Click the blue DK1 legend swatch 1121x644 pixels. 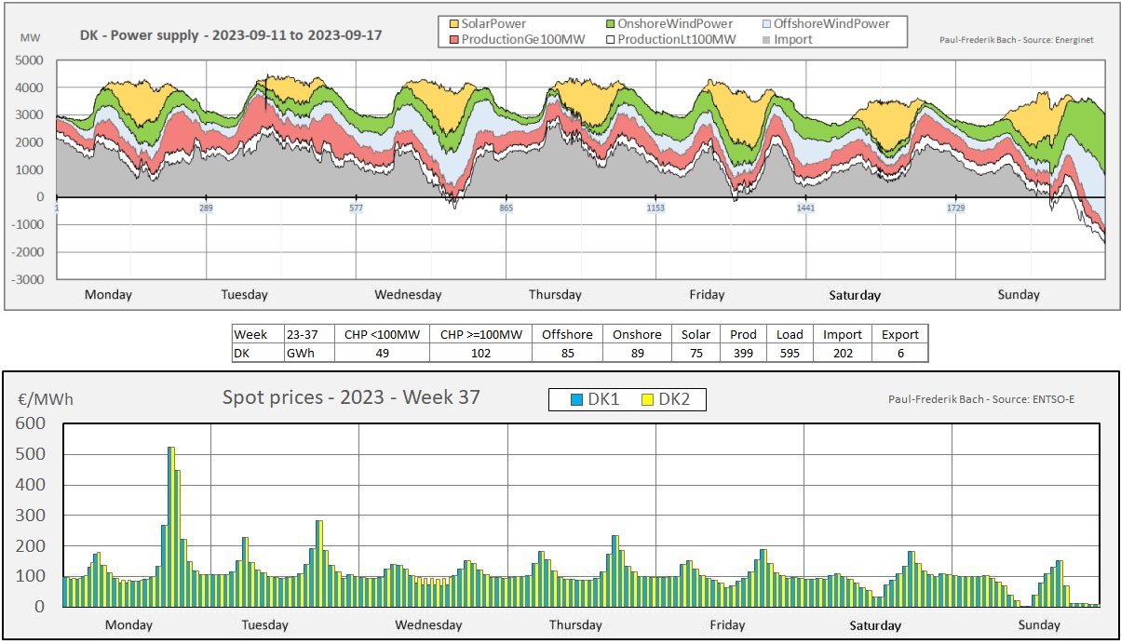[x=578, y=400]
